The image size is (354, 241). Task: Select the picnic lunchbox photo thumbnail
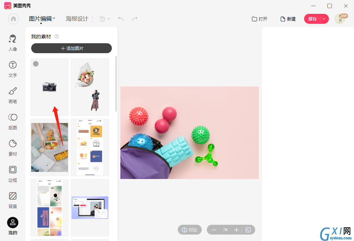[50, 147]
